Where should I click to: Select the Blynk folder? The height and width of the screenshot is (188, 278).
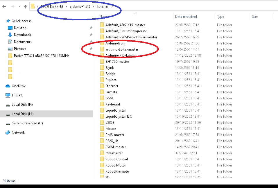coord(110,68)
